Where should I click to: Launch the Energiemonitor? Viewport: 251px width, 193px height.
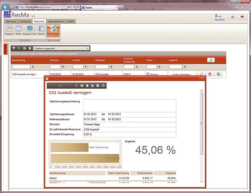point(30,30)
